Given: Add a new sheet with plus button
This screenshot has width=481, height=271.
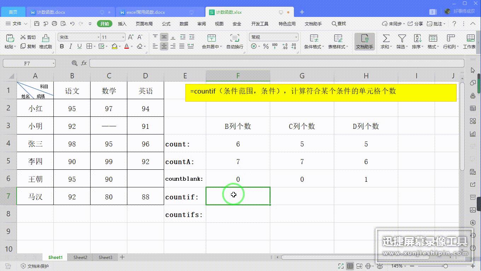Looking at the screenshot, I should click(122, 257).
